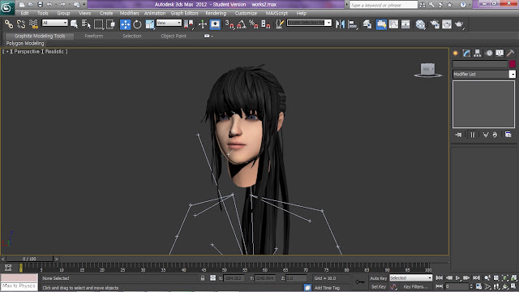Click Add Time Tag

click(x=327, y=288)
